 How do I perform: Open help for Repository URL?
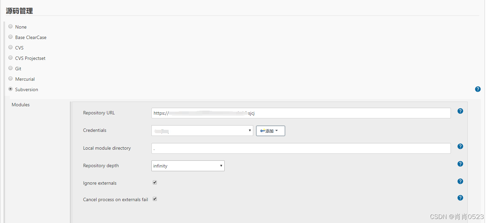460,111
